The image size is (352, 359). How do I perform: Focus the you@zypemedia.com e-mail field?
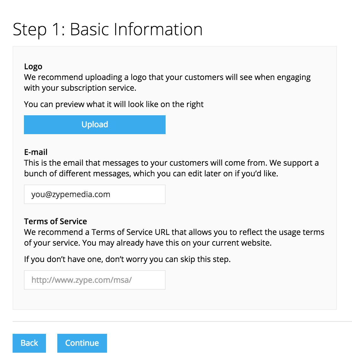coord(95,194)
